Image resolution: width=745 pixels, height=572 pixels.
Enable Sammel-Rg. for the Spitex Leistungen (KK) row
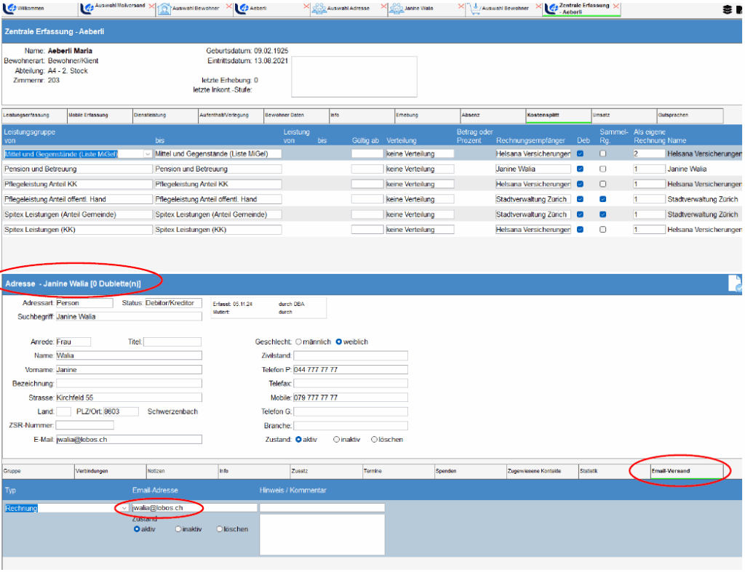pos(603,230)
